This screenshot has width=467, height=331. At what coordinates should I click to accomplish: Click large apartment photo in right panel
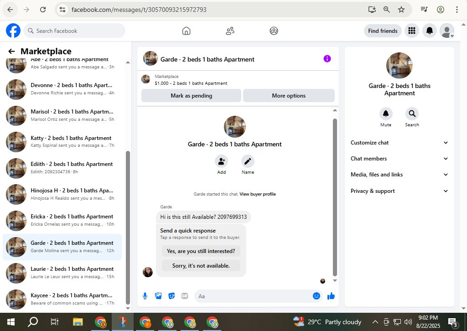click(x=399, y=66)
